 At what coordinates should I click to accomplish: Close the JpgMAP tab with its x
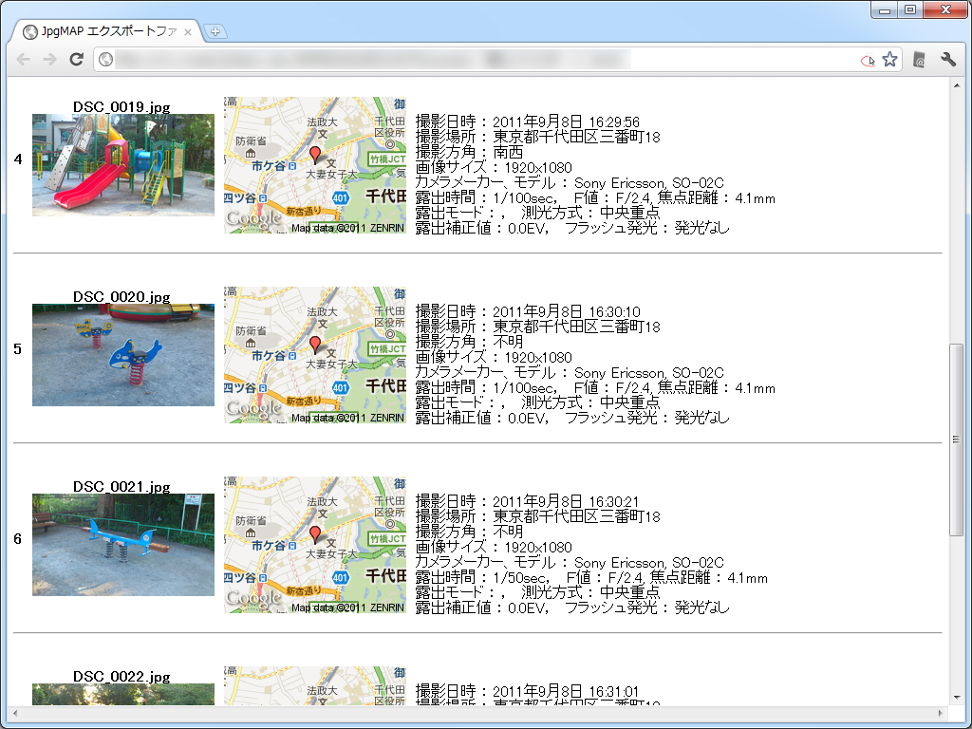pos(188,30)
